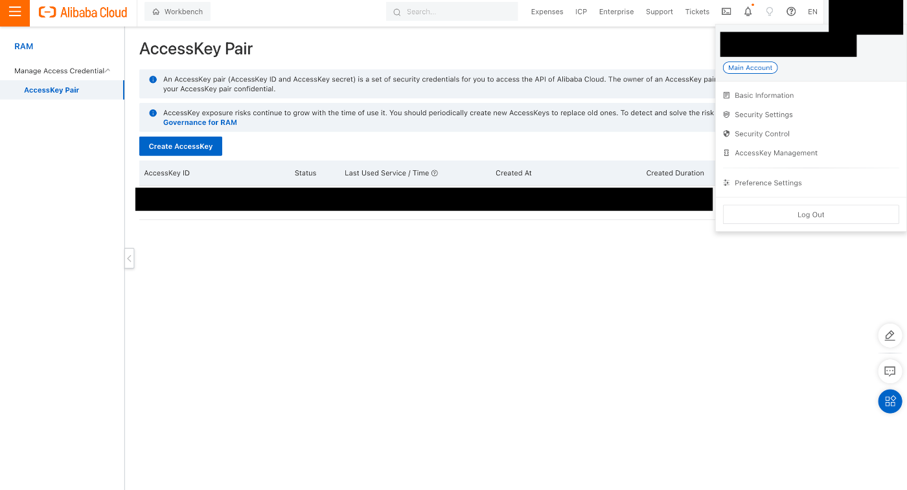Collapse the Manage Access Credential section
Viewport: 907px width, 490px height.
62,71
